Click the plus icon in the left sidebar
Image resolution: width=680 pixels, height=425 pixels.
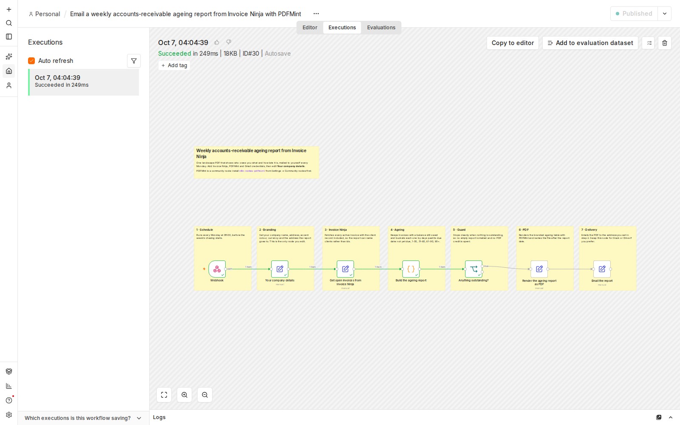[9, 9]
